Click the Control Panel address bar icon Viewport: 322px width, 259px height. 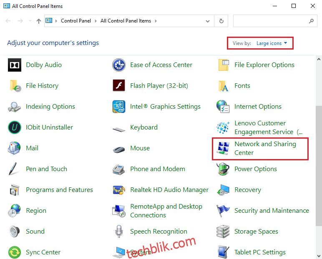49,21
